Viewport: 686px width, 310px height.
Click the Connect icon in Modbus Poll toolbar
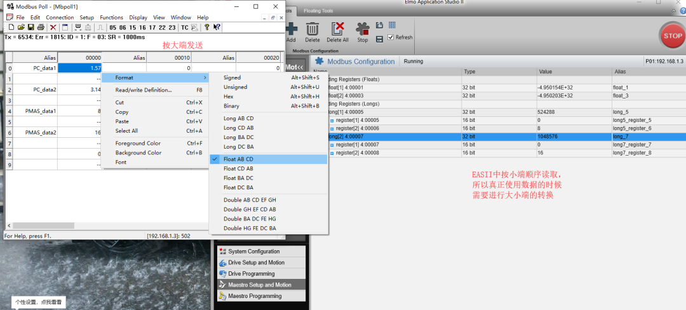click(78, 27)
